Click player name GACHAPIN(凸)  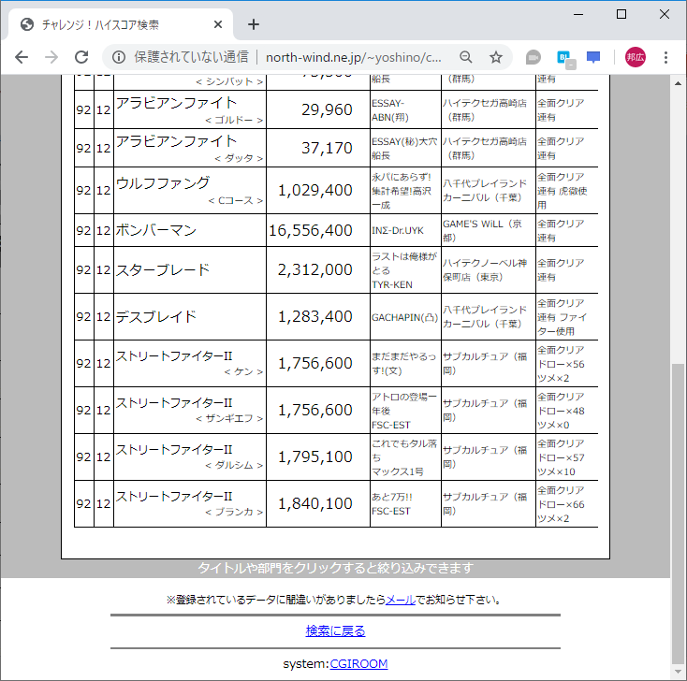tap(405, 317)
